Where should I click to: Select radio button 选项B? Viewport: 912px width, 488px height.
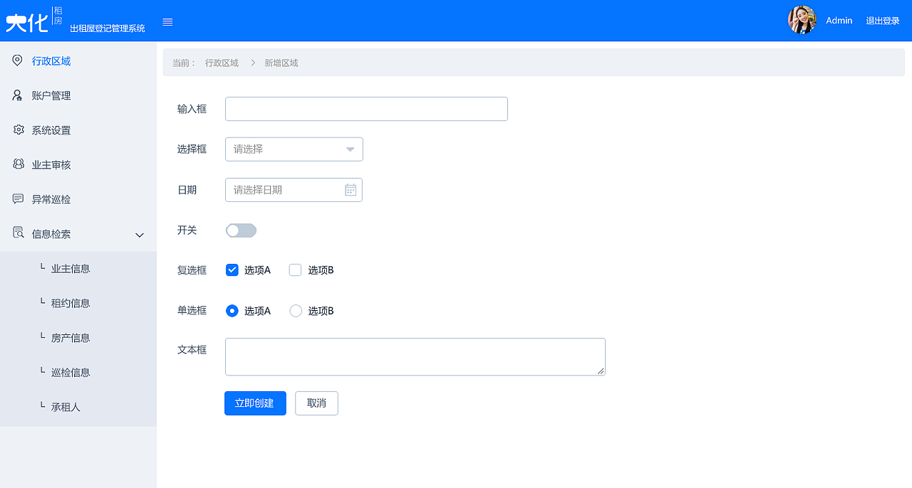[x=295, y=311]
